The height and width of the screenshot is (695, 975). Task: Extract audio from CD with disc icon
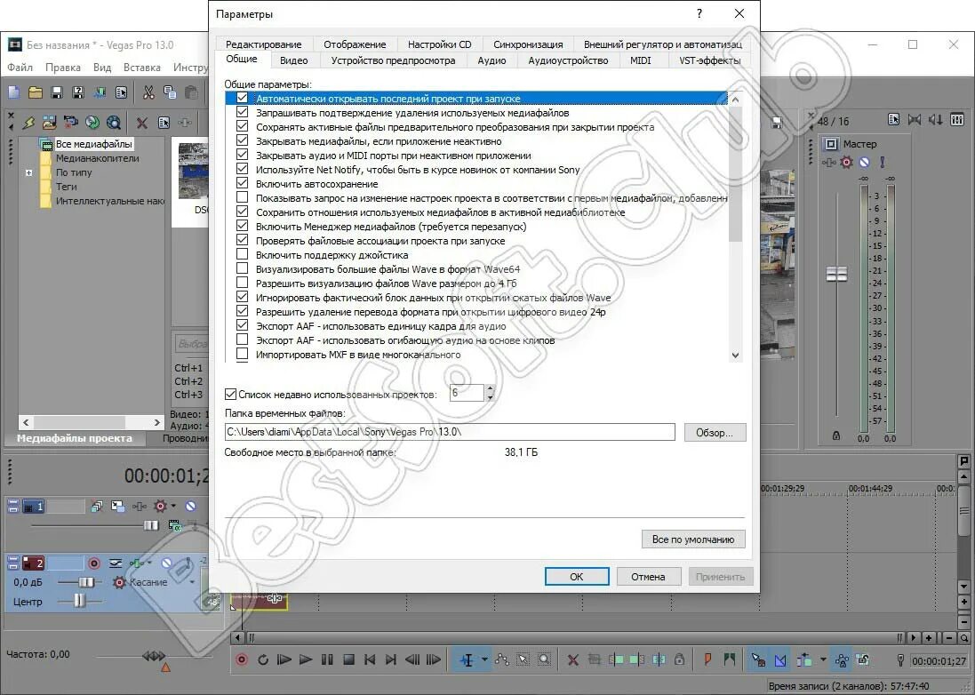pos(91,121)
